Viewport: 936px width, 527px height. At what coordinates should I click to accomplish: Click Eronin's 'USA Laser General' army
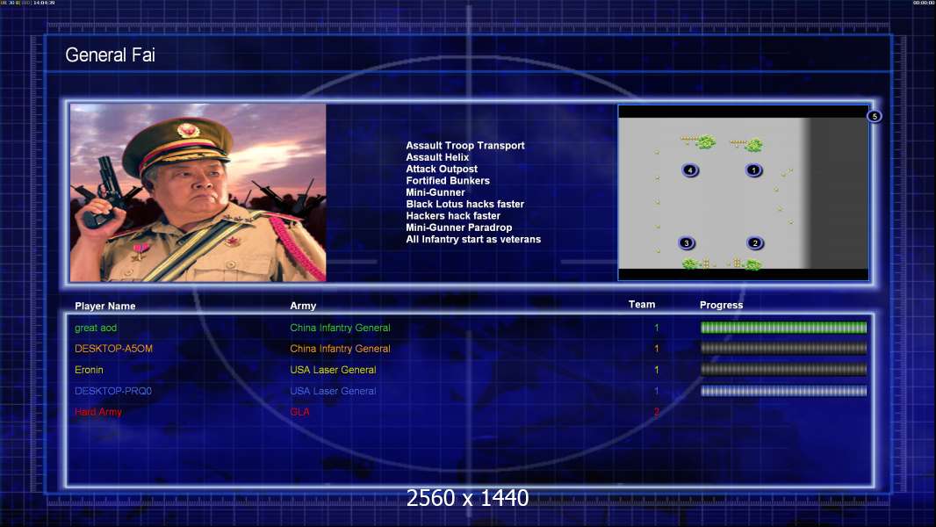[333, 370]
